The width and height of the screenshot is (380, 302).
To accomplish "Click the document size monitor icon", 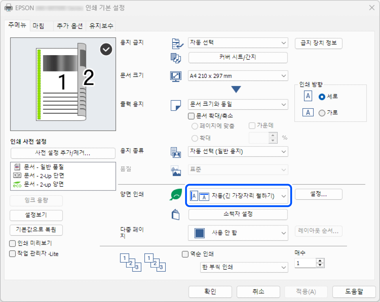I will [x=176, y=76].
